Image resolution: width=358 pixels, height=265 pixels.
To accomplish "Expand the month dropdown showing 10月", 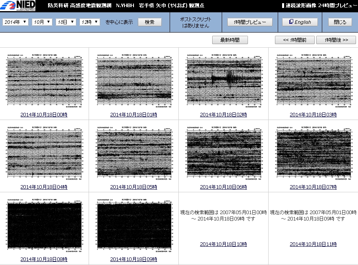I will coord(42,22).
